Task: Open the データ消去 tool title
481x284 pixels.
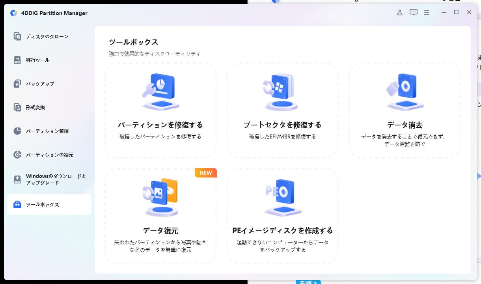Action: (405, 125)
